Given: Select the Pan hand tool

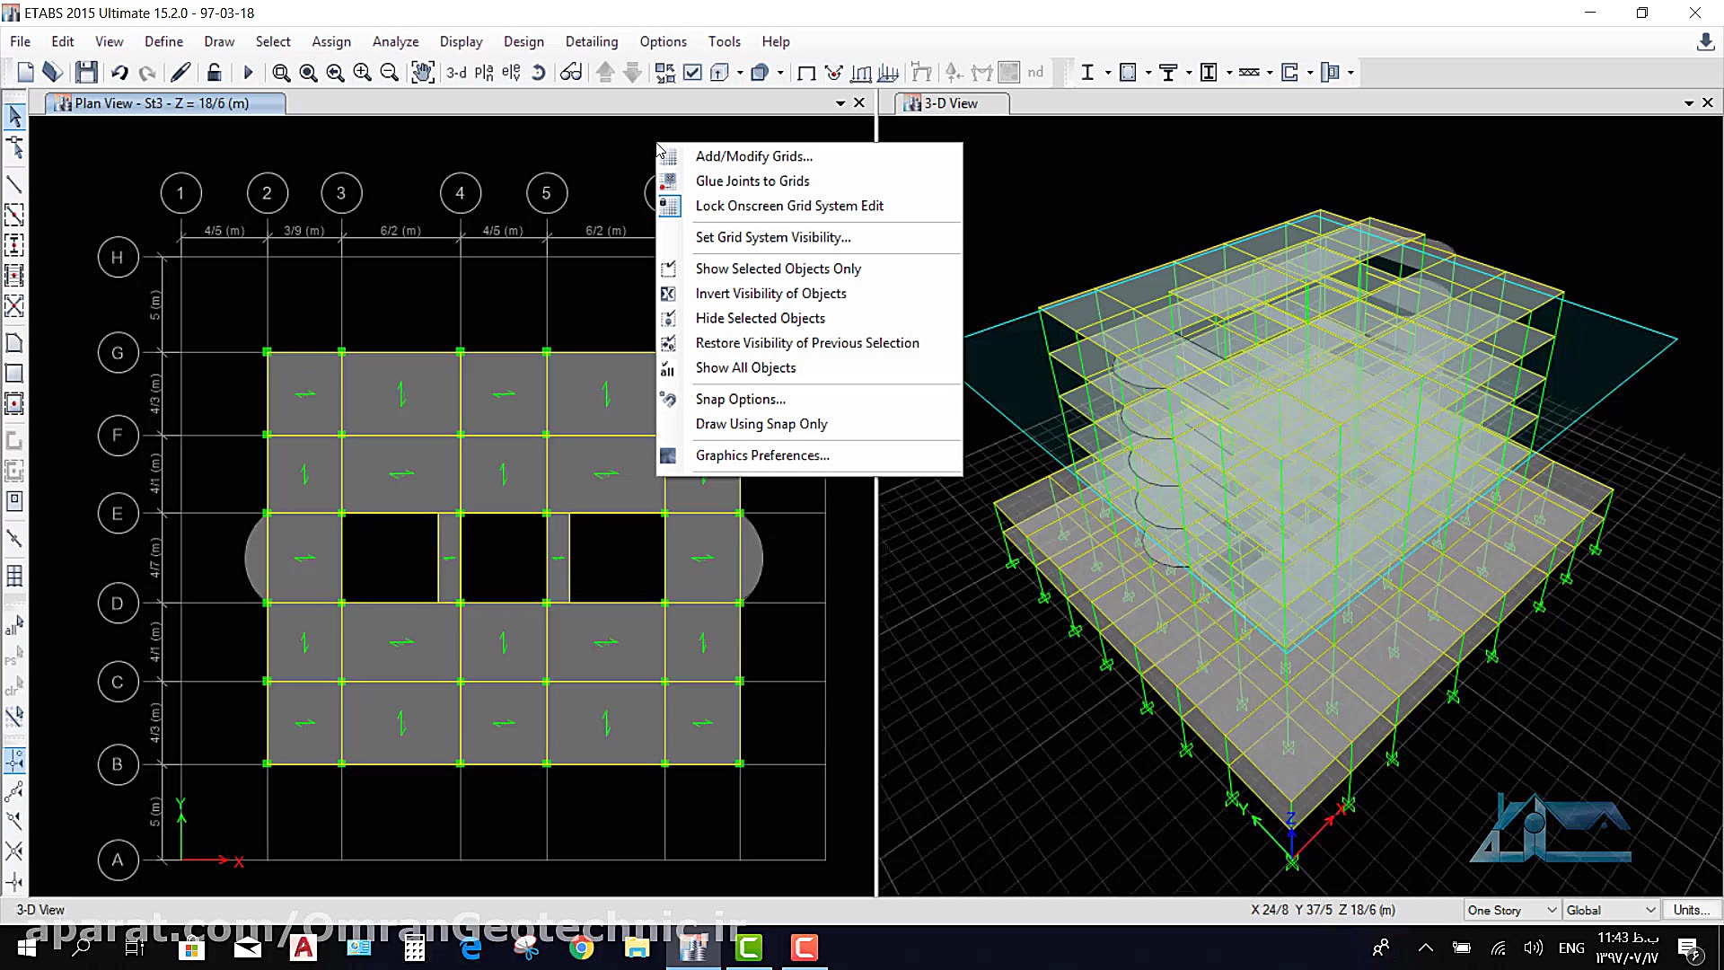Looking at the screenshot, I should (422, 73).
